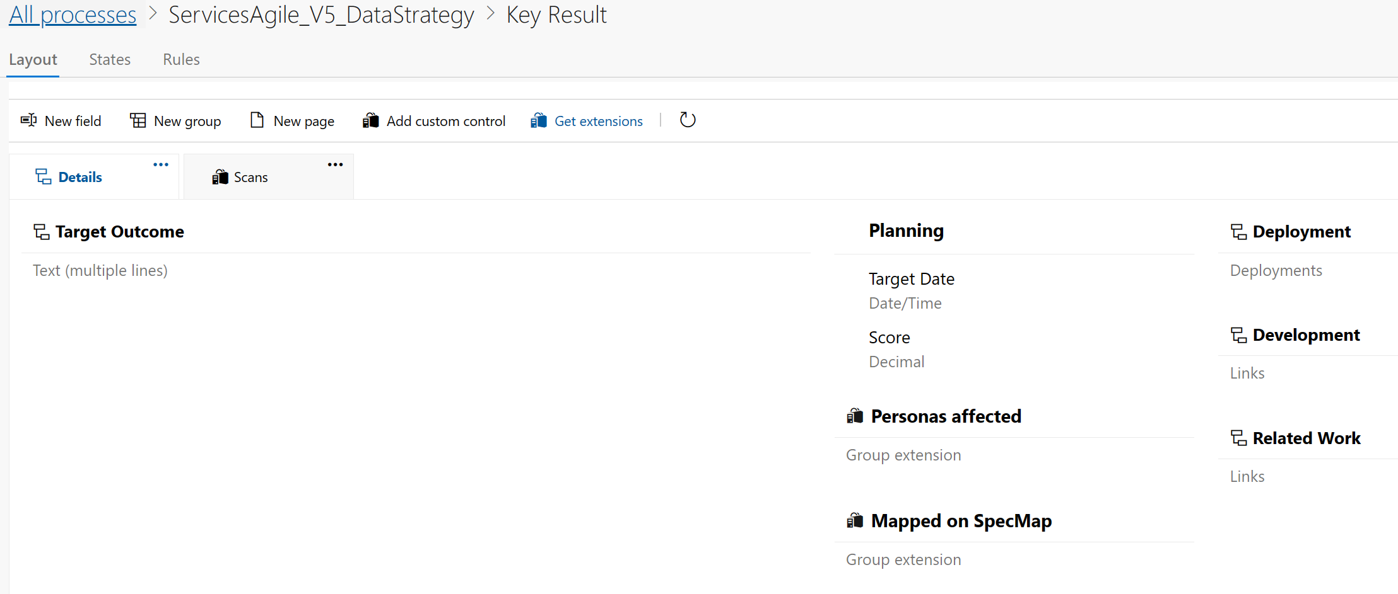The width and height of the screenshot is (1398, 594).
Task: Open the ellipsis menu on the Scans tab
Action: pos(335,164)
